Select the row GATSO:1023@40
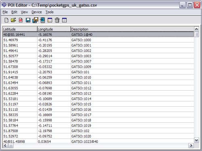202x151 pixels. pyautogui.click(x=98, y=141)
